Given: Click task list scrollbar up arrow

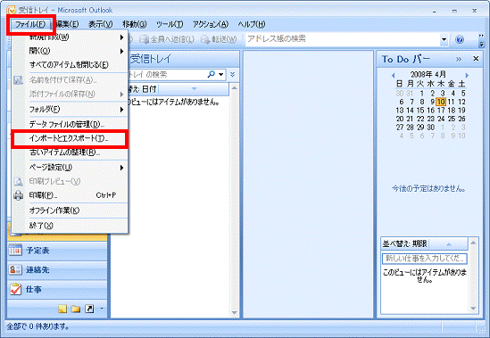Looking at the screenshot, I should point(473,243).
